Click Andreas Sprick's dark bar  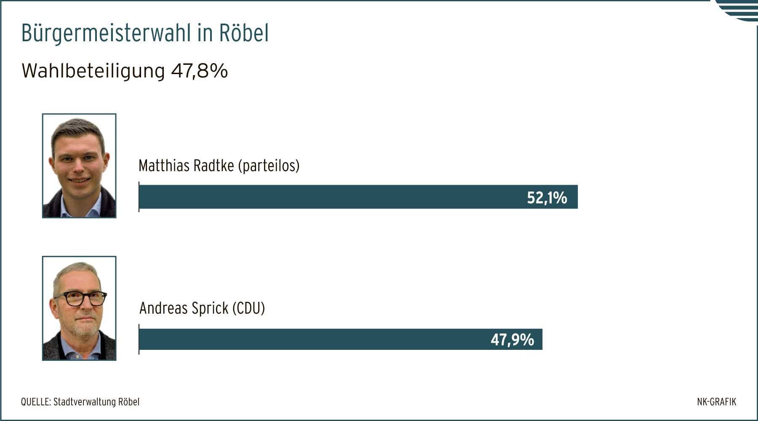click(x=341, y=339)
